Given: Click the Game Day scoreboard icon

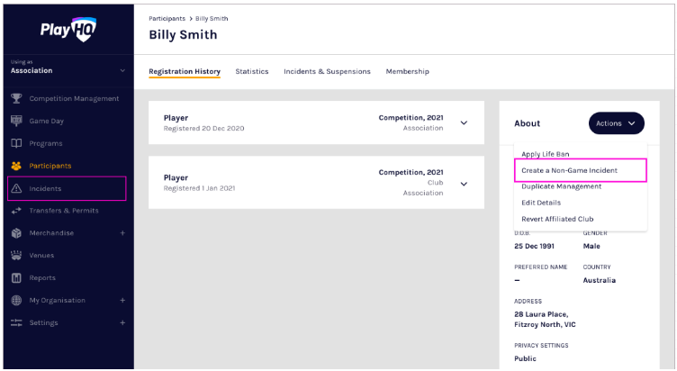Looking at the screenshot, I should point(16,121).
